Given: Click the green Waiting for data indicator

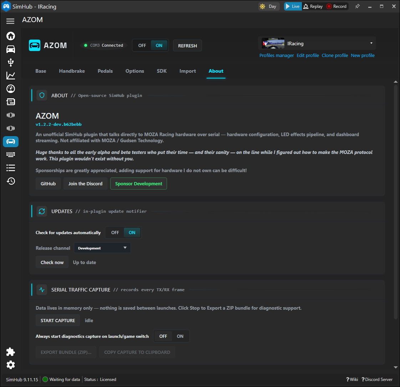Looking at the screenshot, I should pyautogui.click(x=45, y=380).
